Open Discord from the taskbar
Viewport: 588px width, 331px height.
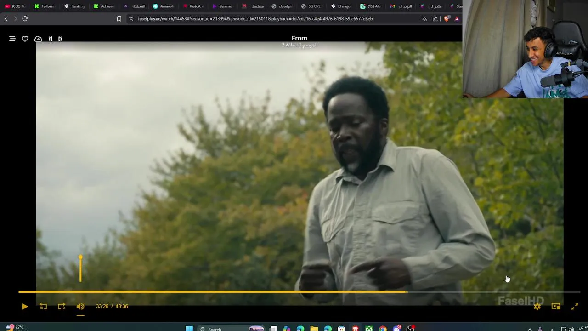(x=396, y=328)
